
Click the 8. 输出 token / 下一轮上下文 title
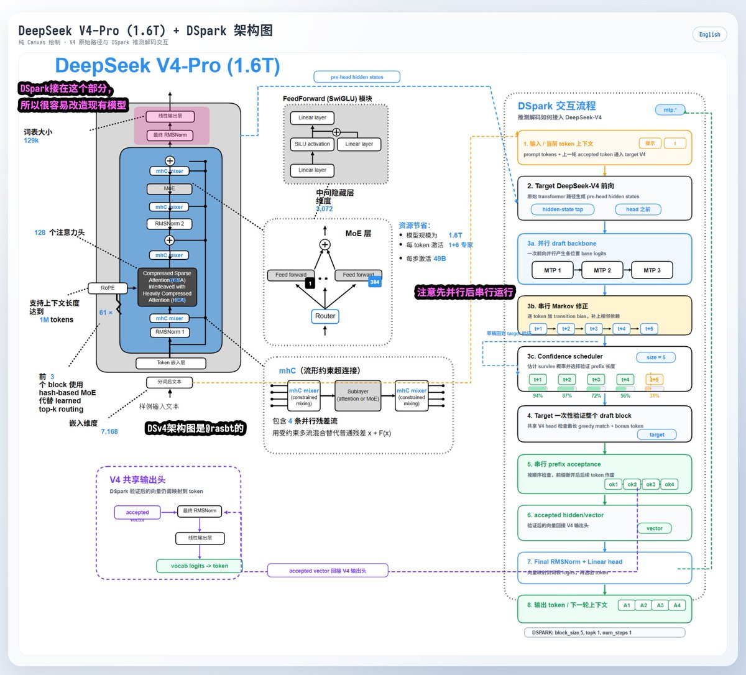tap(567, 605)
